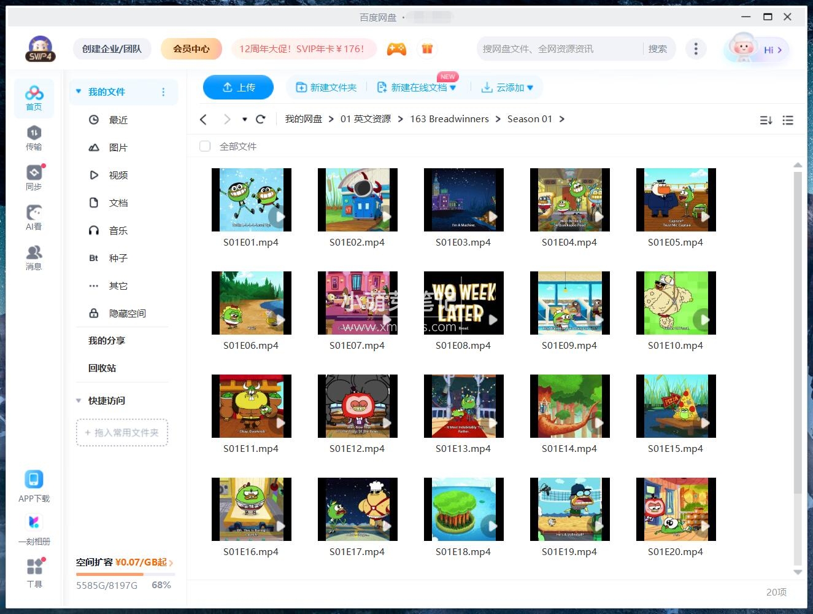813x614 pixels.
Task: Click the storage usage bar showing 68%
Action: [125, 574]
